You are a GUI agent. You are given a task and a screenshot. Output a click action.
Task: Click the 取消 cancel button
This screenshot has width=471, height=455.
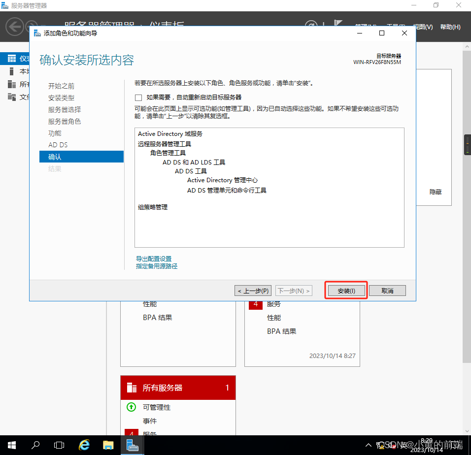(x=387, y=291)
